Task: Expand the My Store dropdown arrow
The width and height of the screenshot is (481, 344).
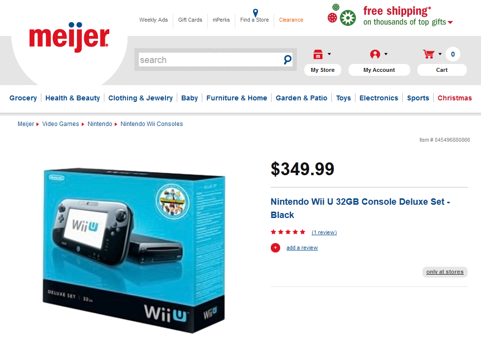Action: 329,54
